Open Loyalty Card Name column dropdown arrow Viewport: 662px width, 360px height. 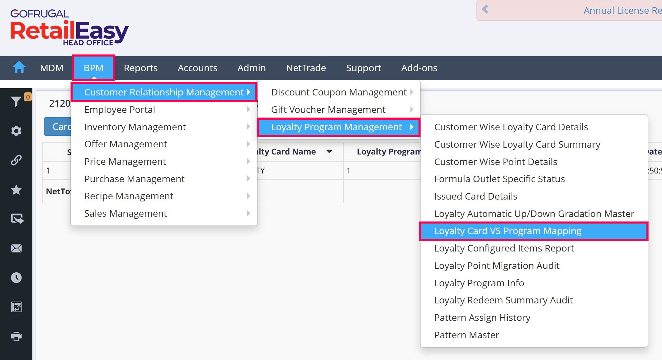tap(329, 151)
